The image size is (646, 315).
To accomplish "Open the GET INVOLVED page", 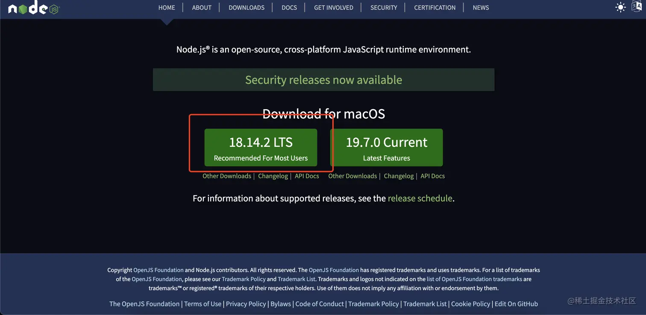I will 333,7.
